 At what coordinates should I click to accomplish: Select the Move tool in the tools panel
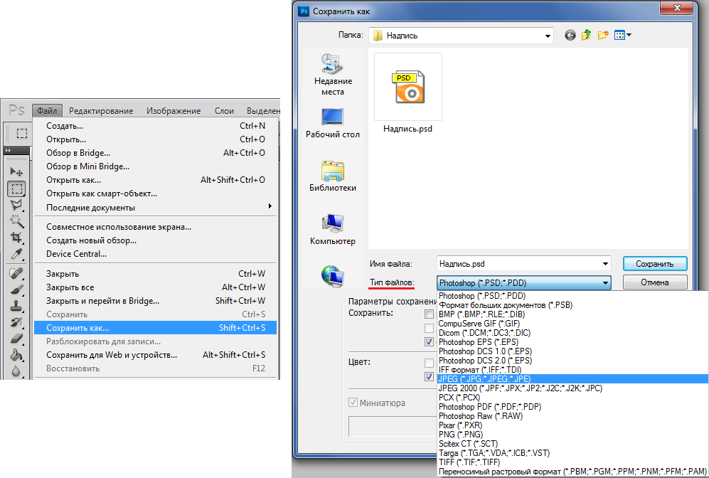(x=17, y=172)
